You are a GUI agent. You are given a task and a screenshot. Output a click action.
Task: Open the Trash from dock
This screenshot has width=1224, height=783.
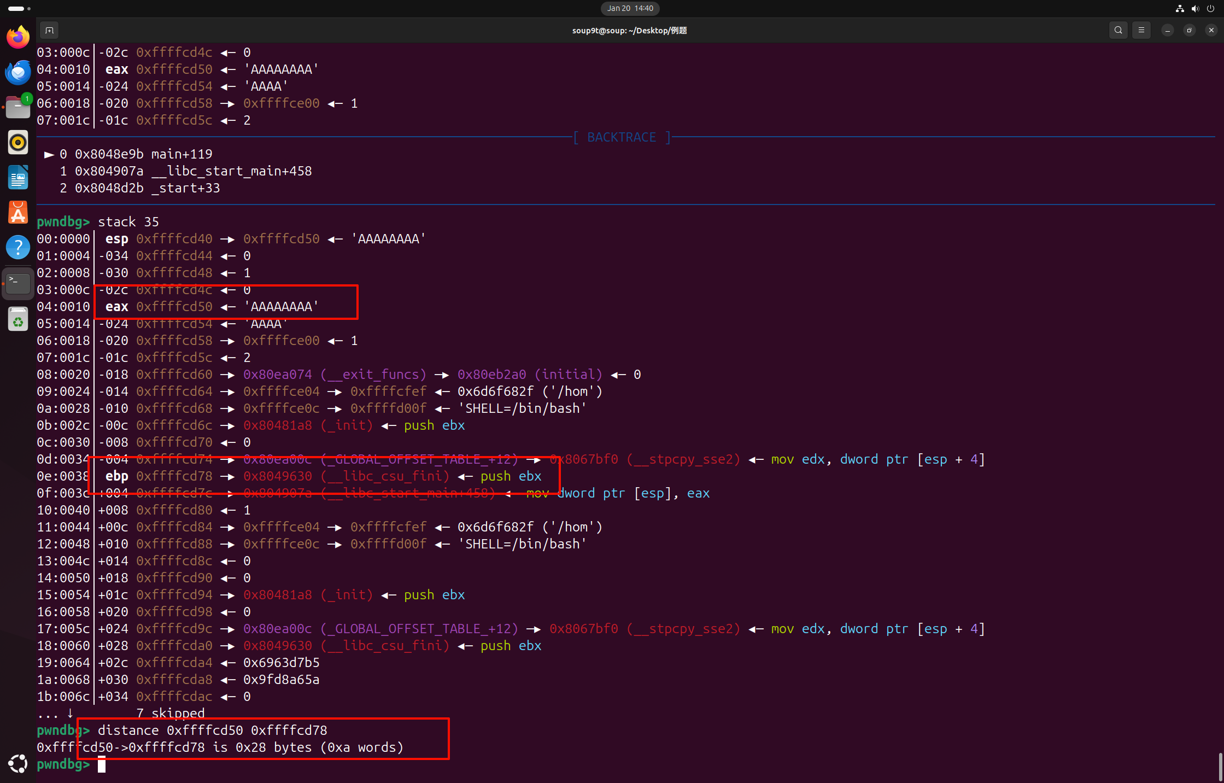pos(18,319)
